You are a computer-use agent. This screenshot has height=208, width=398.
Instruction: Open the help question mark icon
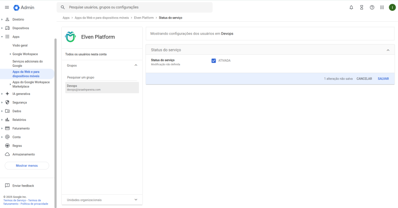(x=372, y=7)
